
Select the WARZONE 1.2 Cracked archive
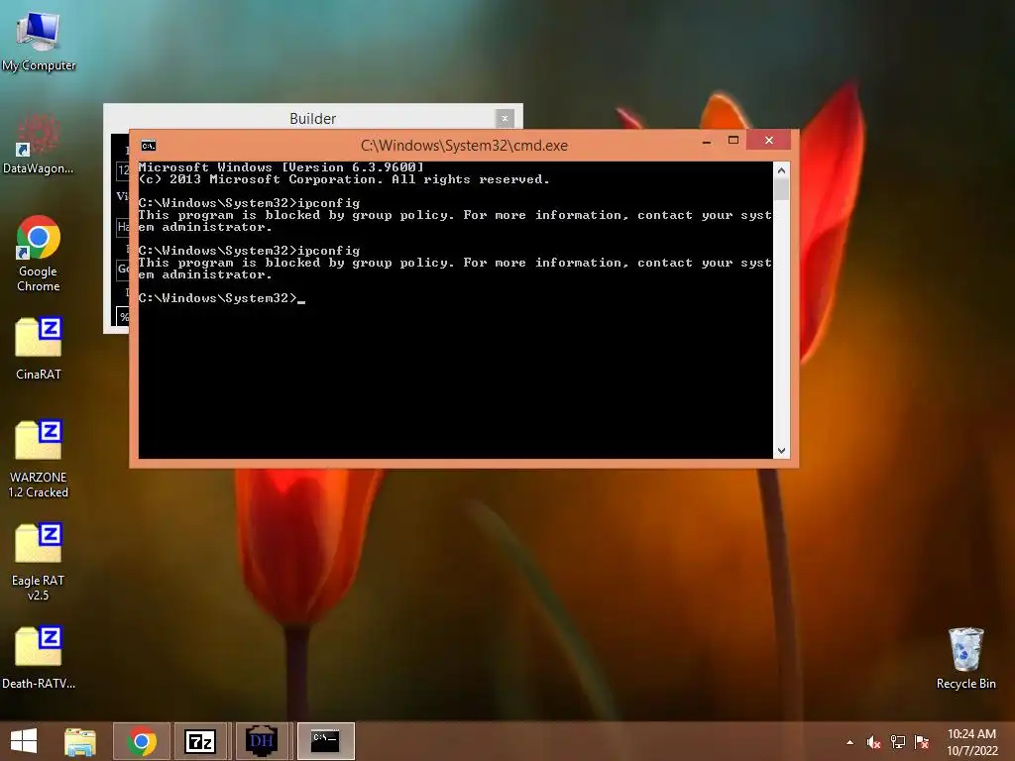pos(39,458)
